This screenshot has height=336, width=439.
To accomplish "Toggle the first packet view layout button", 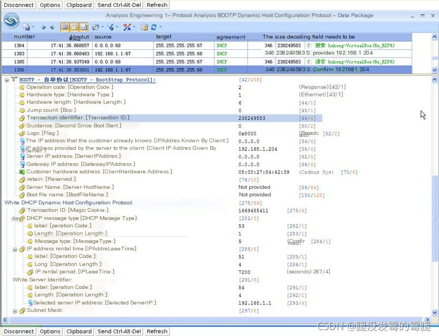I will tap(64, 27).
